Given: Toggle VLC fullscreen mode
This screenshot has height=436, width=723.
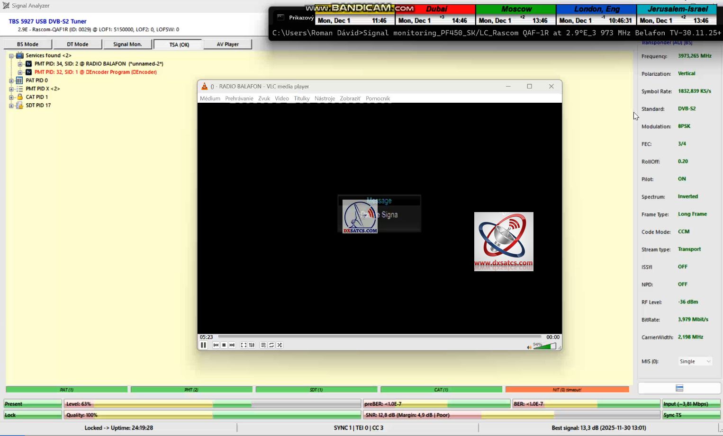Looking at the screenshot, I should coord(244,345).
